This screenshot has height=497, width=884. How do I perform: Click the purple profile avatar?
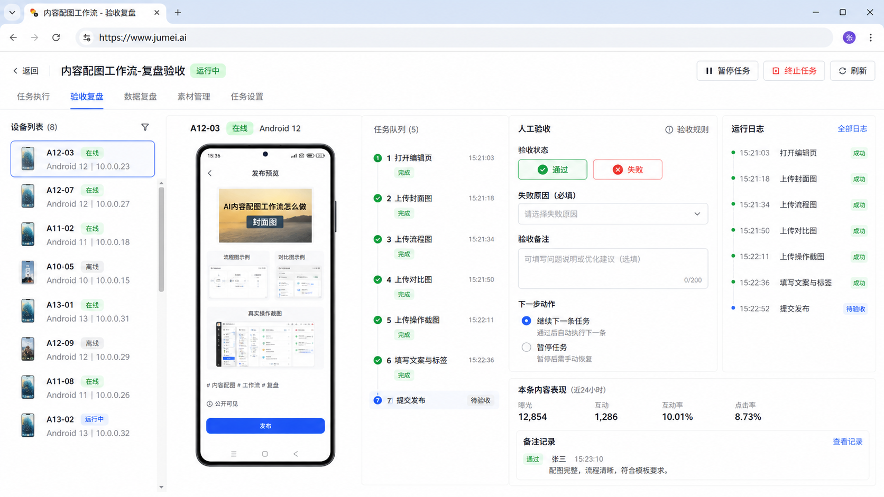(x=849, y=37)
